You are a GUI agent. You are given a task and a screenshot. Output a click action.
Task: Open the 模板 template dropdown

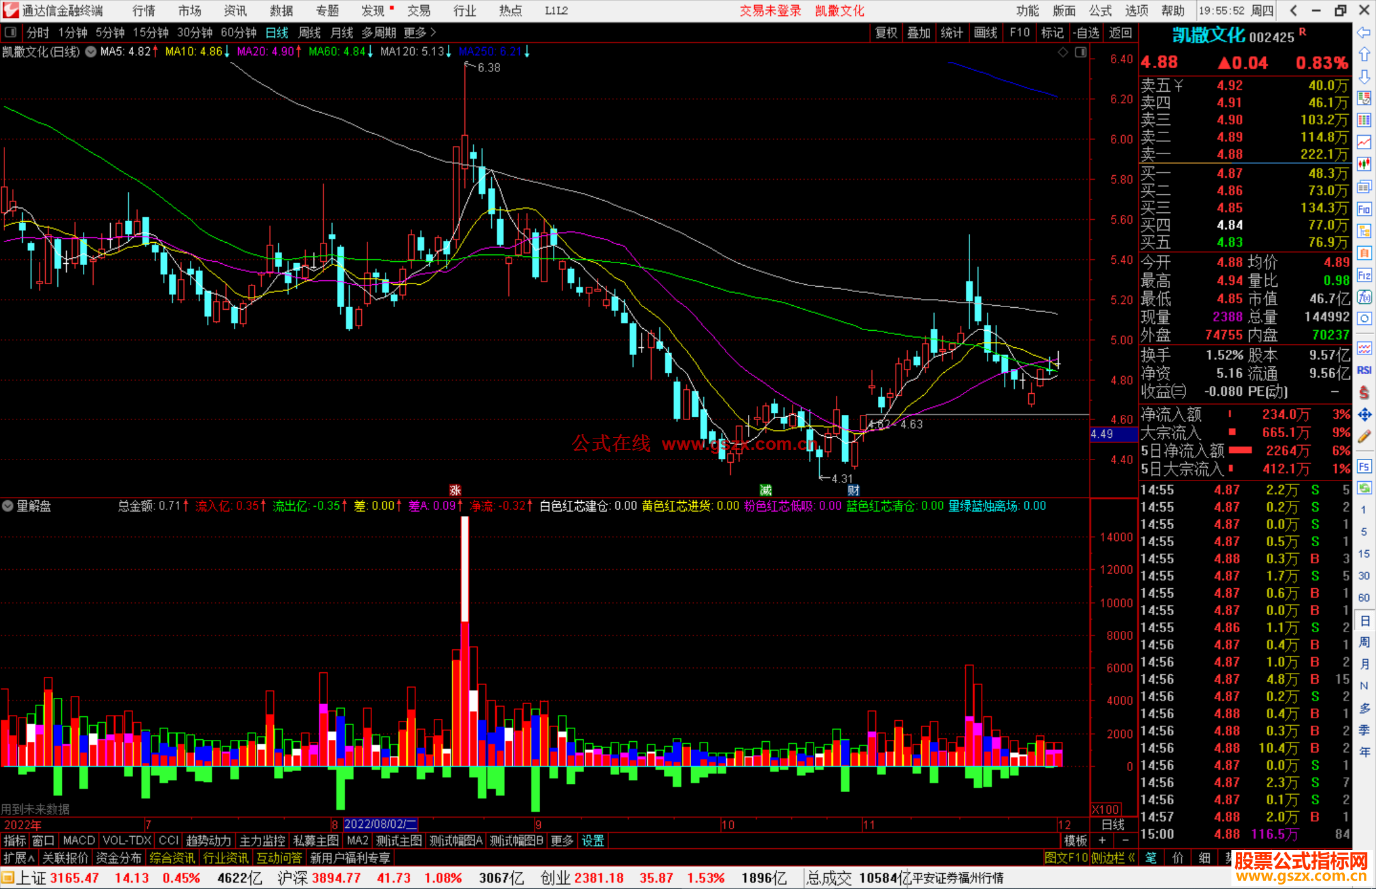point(1076,841)
